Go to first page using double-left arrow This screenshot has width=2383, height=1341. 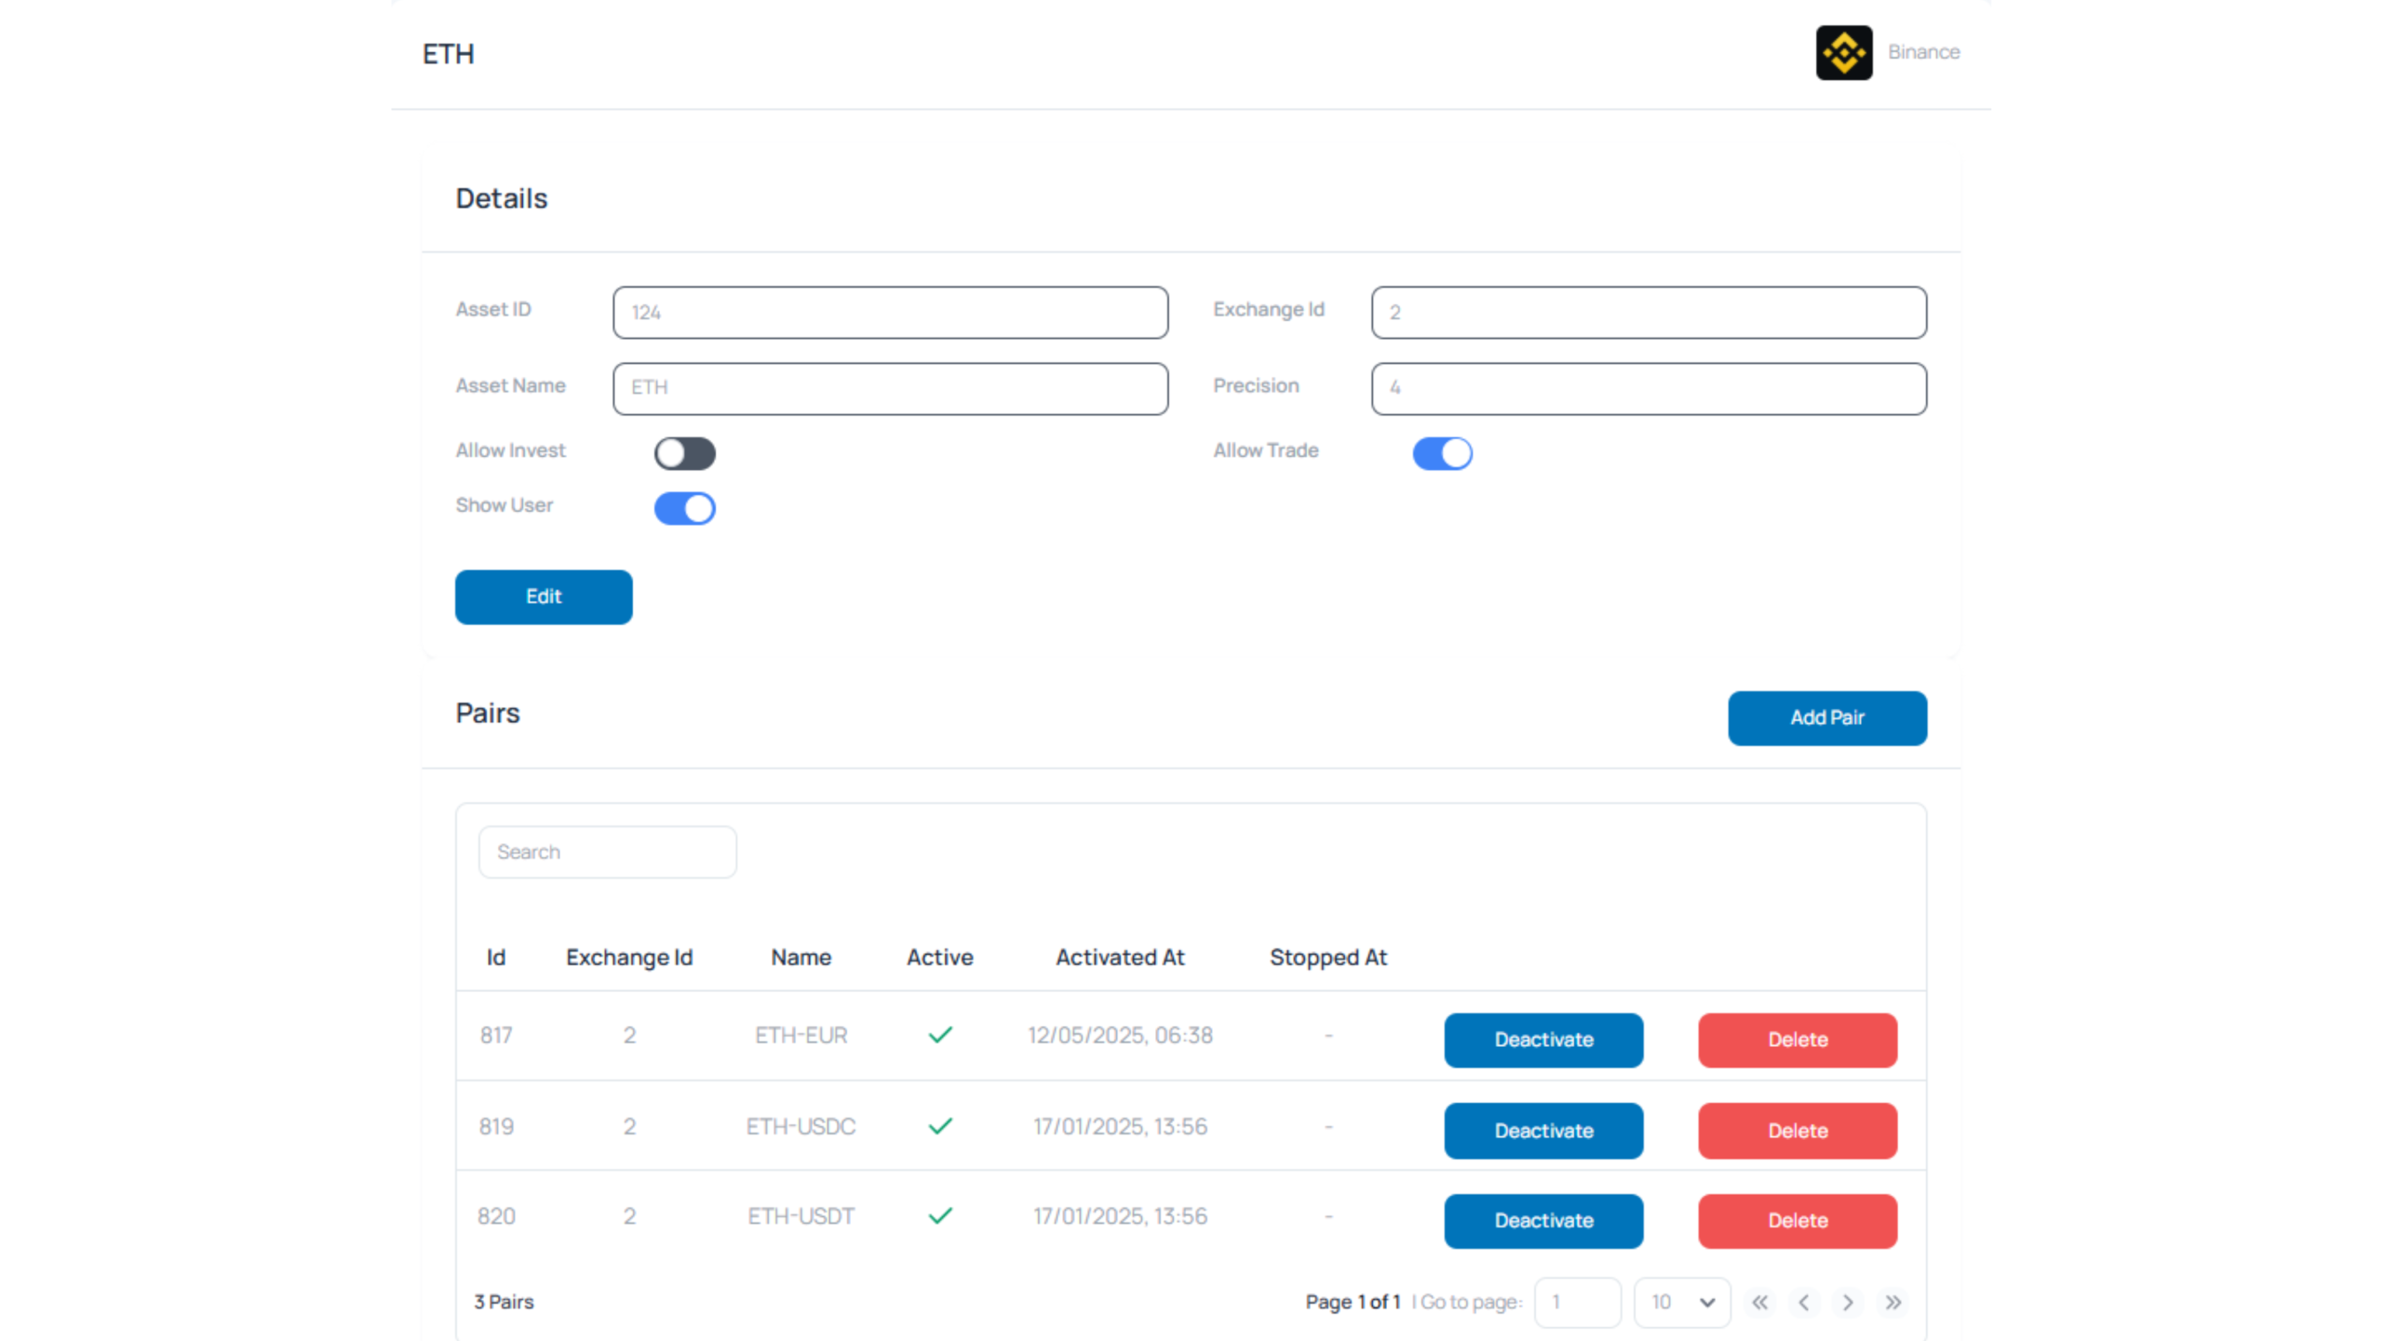click(1759, 1302)
